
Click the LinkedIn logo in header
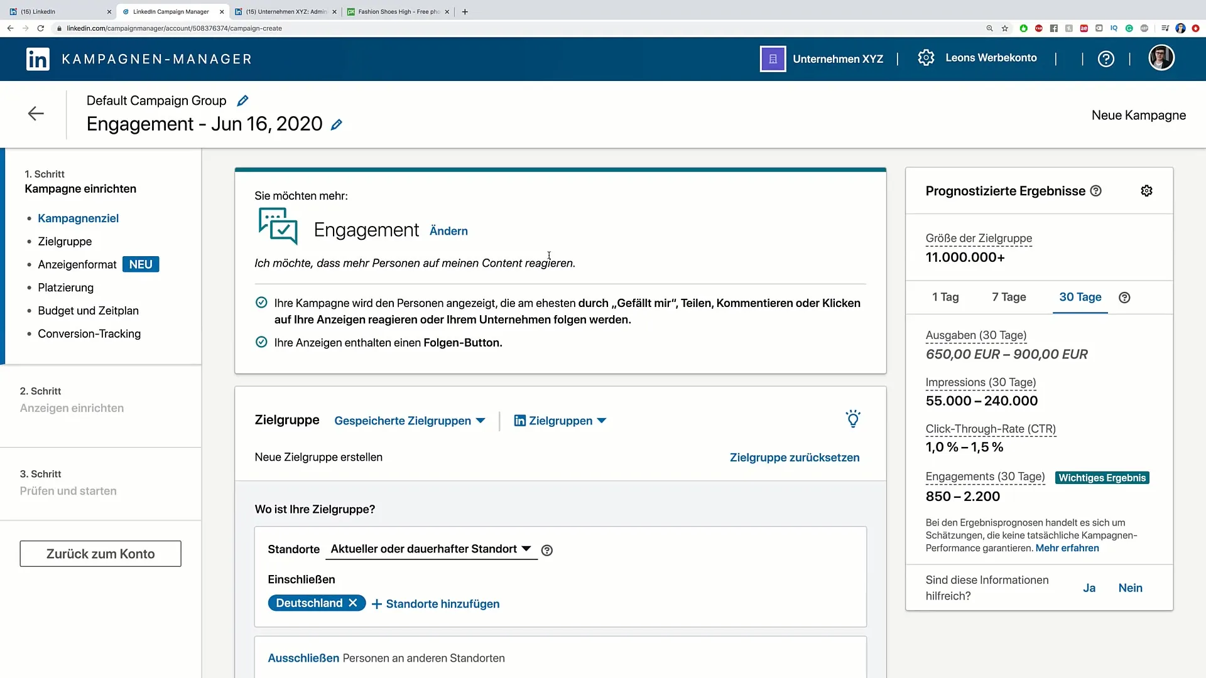click(38, 59)
